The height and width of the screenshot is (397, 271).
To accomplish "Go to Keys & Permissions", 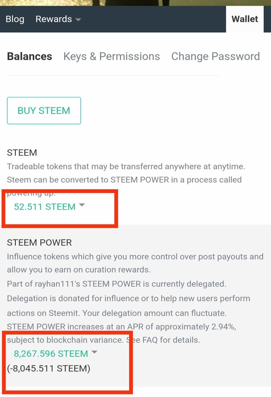I will point(111,56).
